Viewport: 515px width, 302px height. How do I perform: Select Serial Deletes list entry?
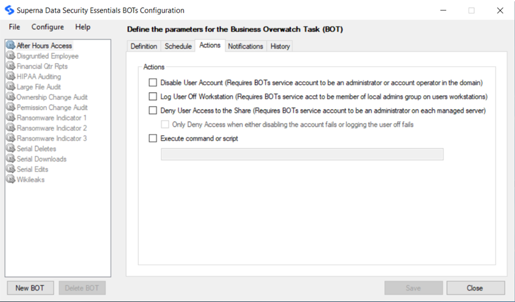pos(37,149)
